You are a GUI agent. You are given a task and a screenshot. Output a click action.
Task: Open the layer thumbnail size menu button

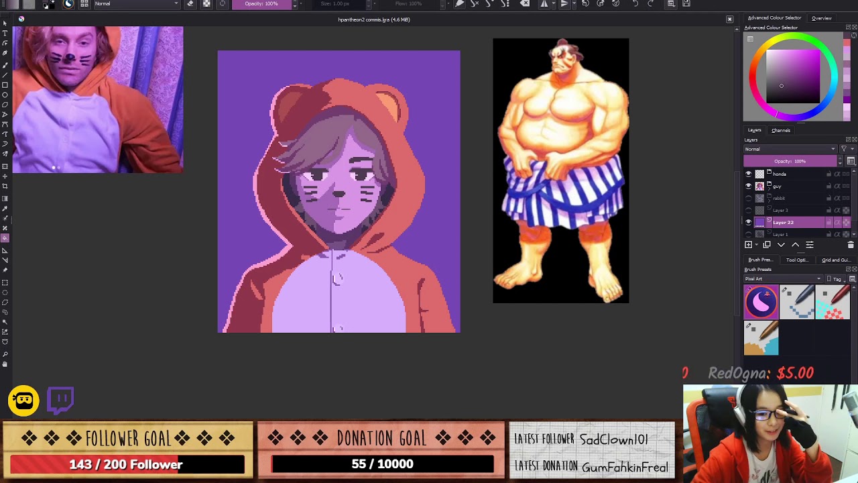(x=851, y=161)
